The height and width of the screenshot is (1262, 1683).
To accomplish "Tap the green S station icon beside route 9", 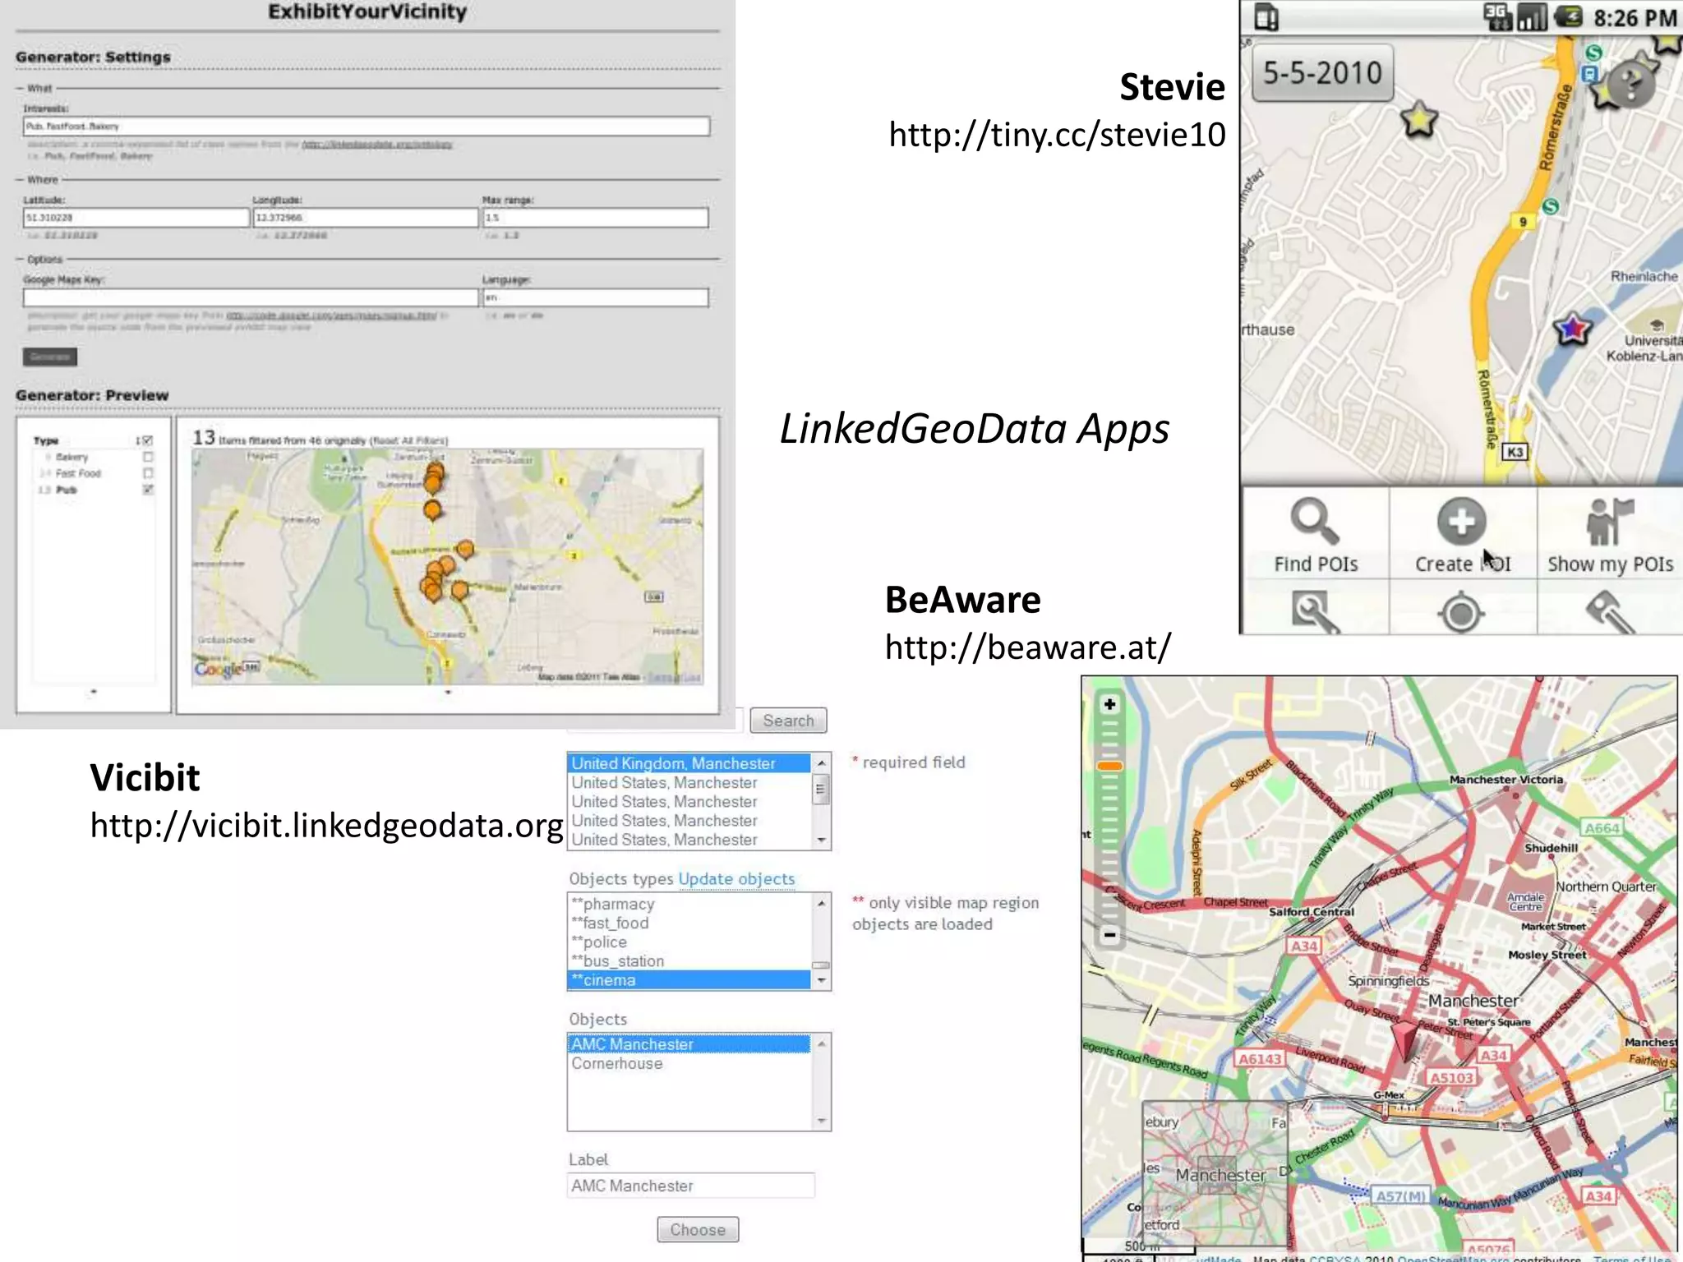I will tap(1551, 206).
